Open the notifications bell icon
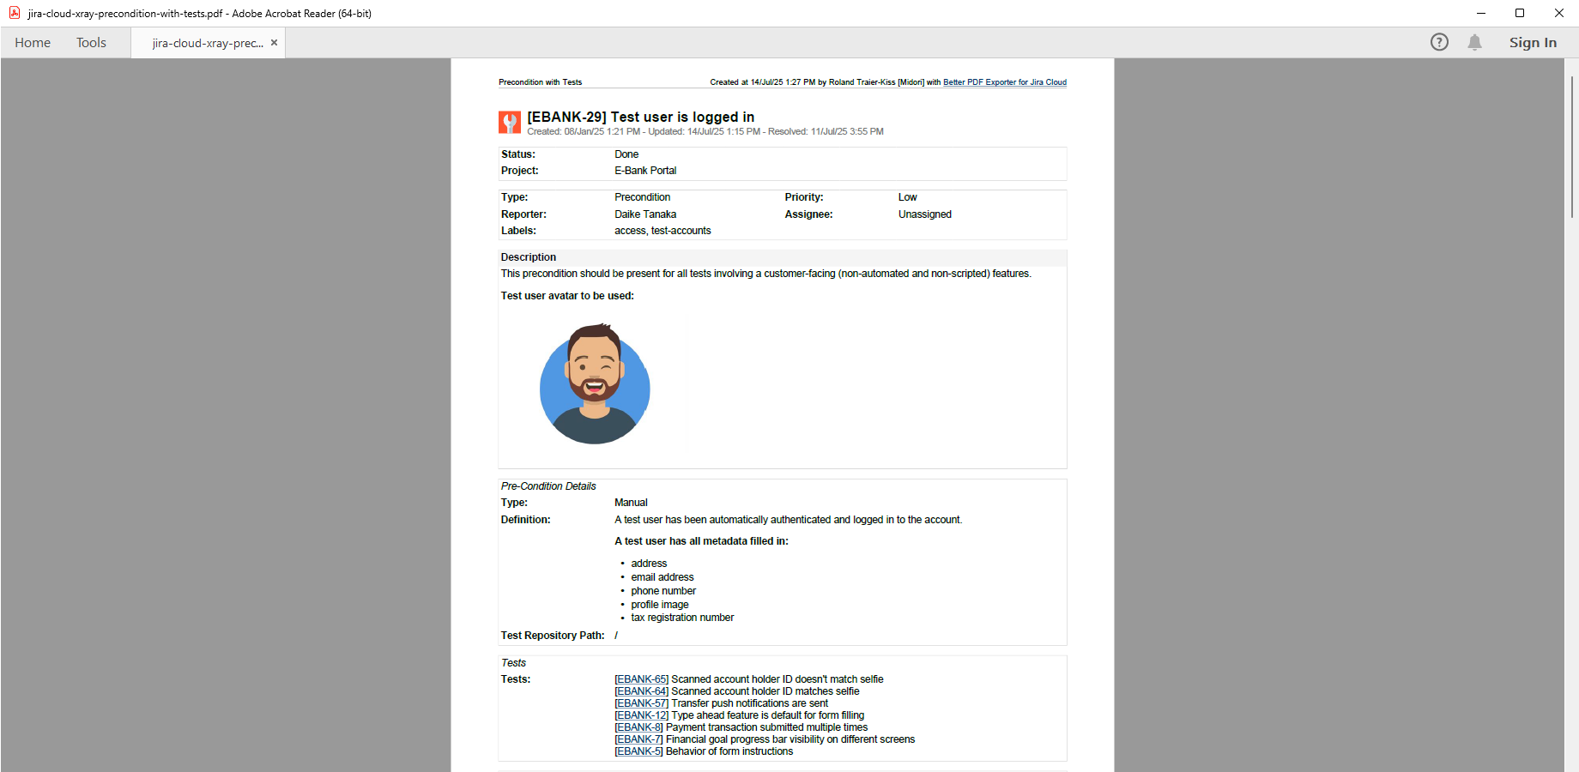Image resolution: width=1579 pixels, height=772 pixels. 1474,42
